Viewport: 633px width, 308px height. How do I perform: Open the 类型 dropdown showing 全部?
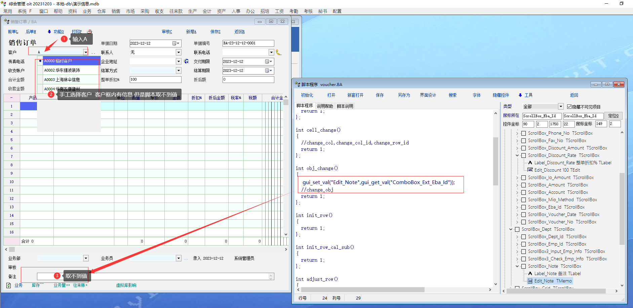[560, 106]
